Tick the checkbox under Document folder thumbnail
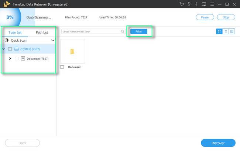The image size is (240, 152). 62,67
